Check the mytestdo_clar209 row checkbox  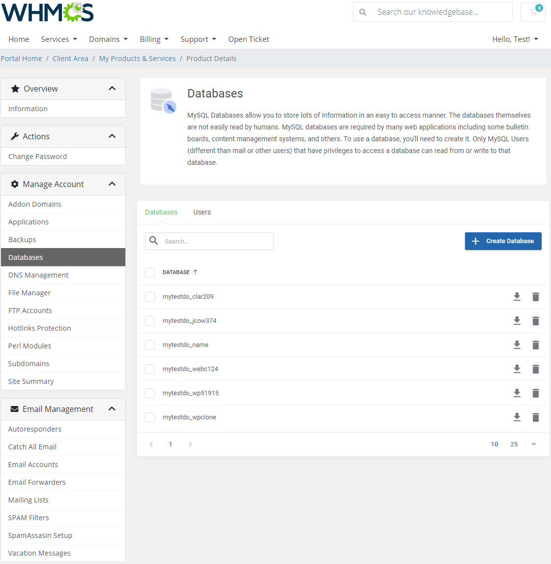(150, 297)
